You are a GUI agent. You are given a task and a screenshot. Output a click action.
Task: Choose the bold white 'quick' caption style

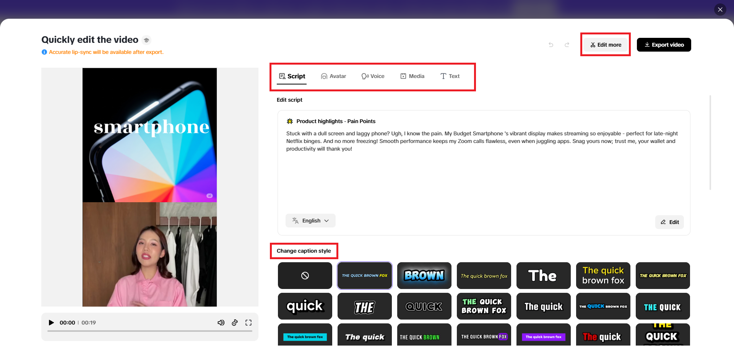coord(305,306)
